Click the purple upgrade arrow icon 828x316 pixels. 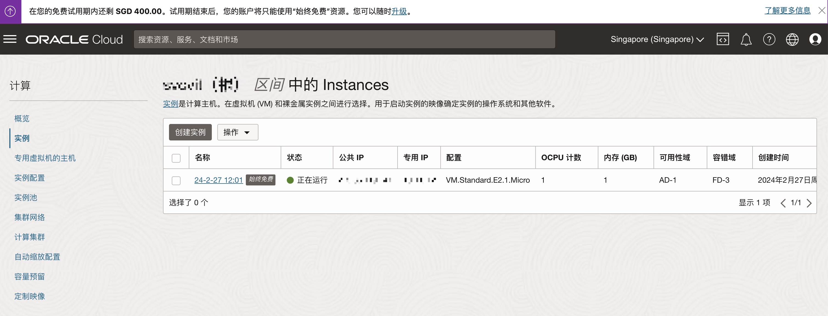pos(10,12)
